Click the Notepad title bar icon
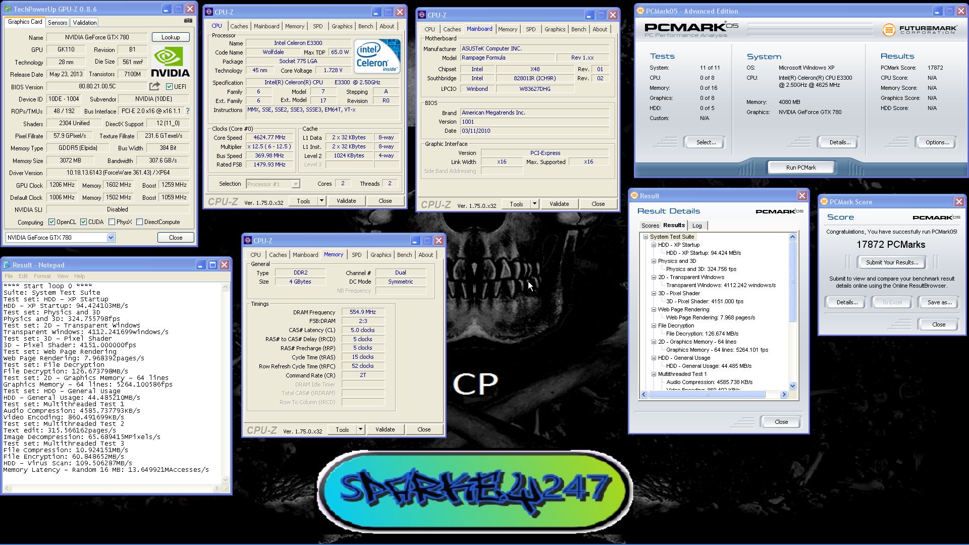Viewport: 969px width, 545px height. 7,265
